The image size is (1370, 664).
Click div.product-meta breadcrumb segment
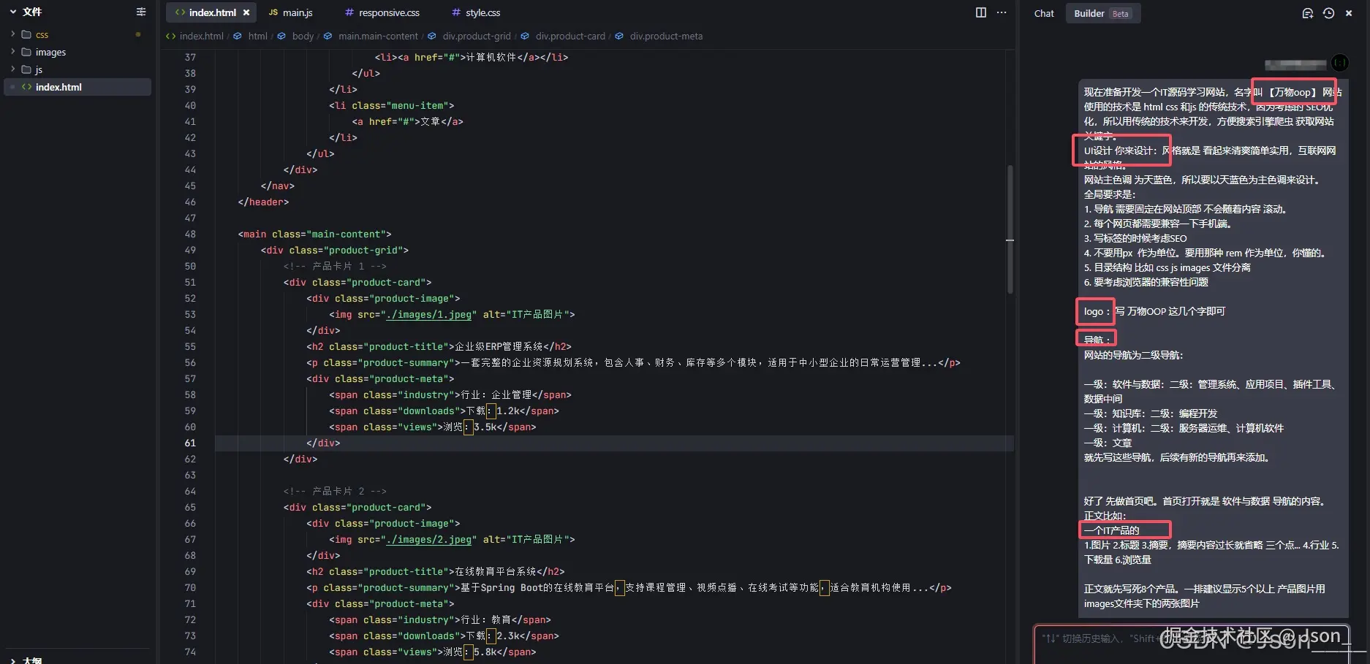pos(666,36)
